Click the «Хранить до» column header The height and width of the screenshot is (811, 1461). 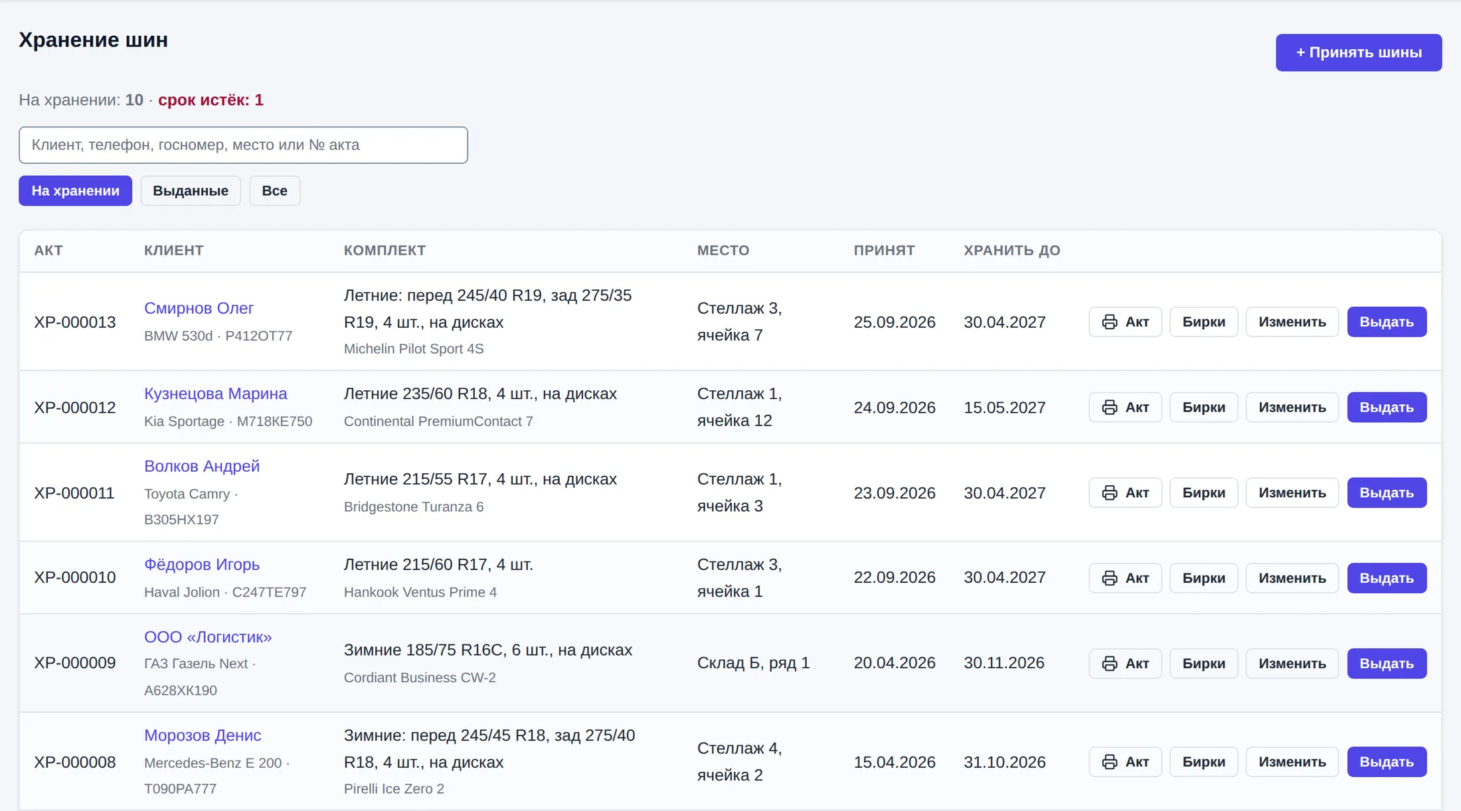coord(1012,251)
